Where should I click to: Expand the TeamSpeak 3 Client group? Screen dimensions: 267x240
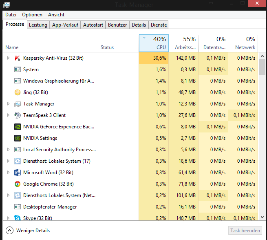(x=8, y=115)
